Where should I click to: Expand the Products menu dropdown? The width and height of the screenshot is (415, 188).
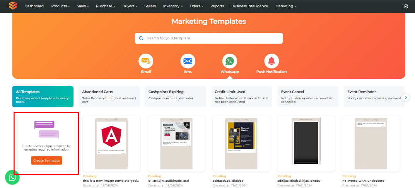(60, 6)
